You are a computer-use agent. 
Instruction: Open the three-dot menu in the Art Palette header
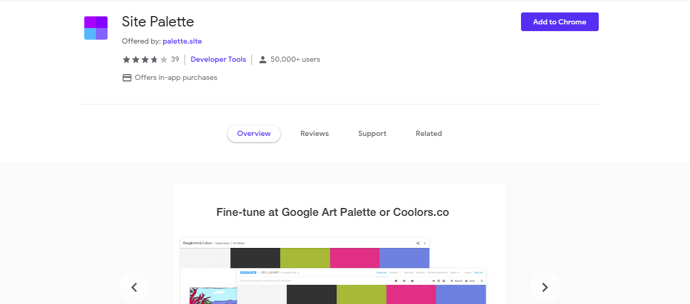coord(425,242)
